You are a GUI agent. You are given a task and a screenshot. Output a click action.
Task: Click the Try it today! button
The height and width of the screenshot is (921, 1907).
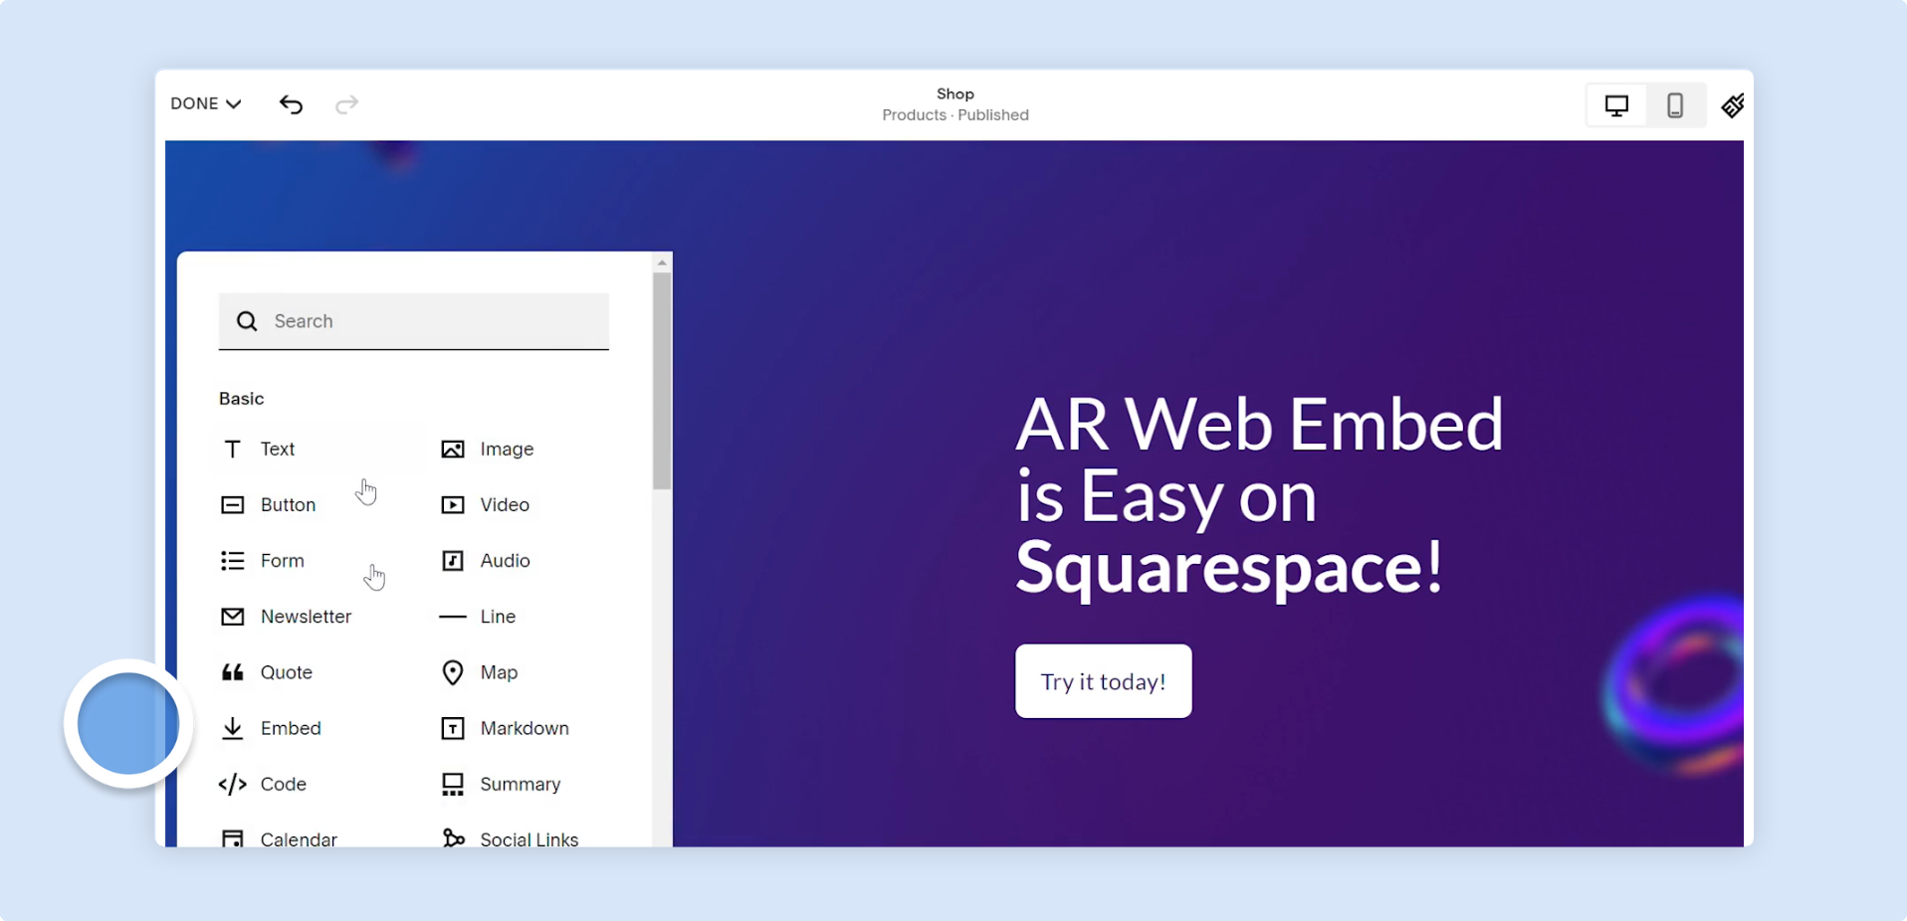tap(1103, 681)
